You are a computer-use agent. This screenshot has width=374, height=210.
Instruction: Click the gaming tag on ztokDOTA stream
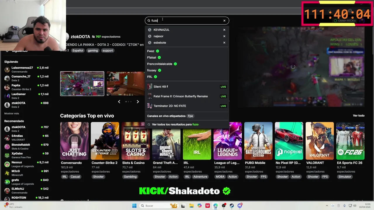(93, 50)
